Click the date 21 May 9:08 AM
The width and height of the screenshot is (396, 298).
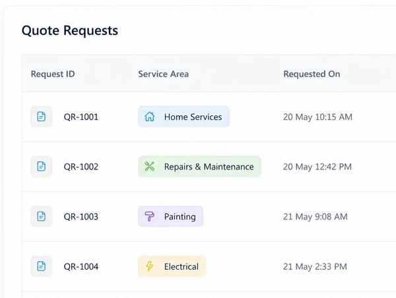[x=315, y=216]
